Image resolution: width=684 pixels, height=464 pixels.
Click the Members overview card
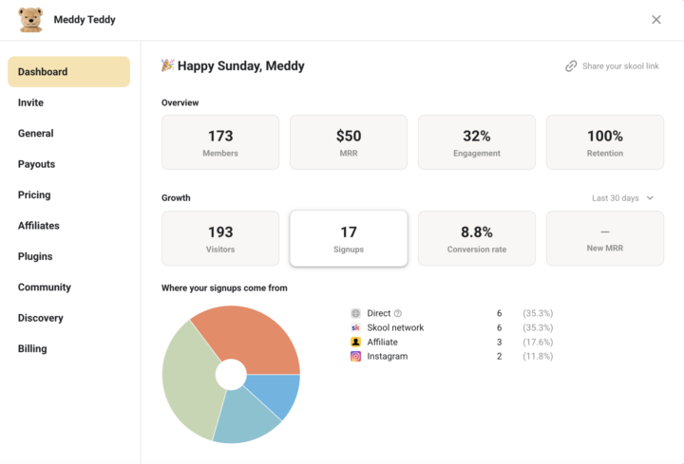pyautogui.click(x=220, y=142)
